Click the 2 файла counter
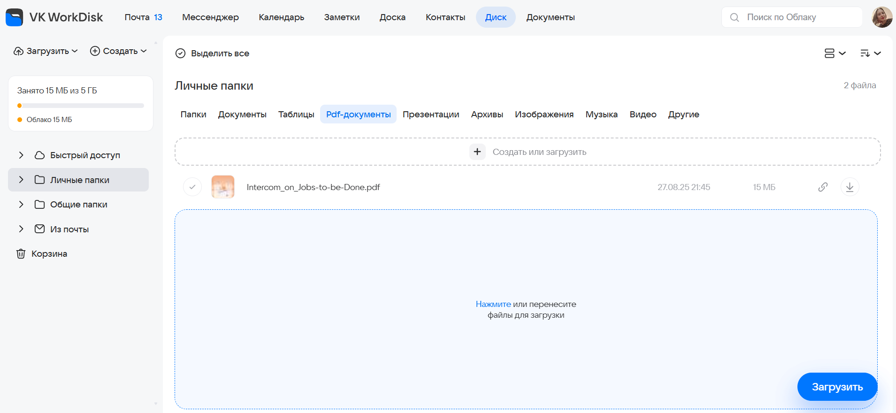Image resolution: width=896 pixels, height=413 pixels. [860, 85]
